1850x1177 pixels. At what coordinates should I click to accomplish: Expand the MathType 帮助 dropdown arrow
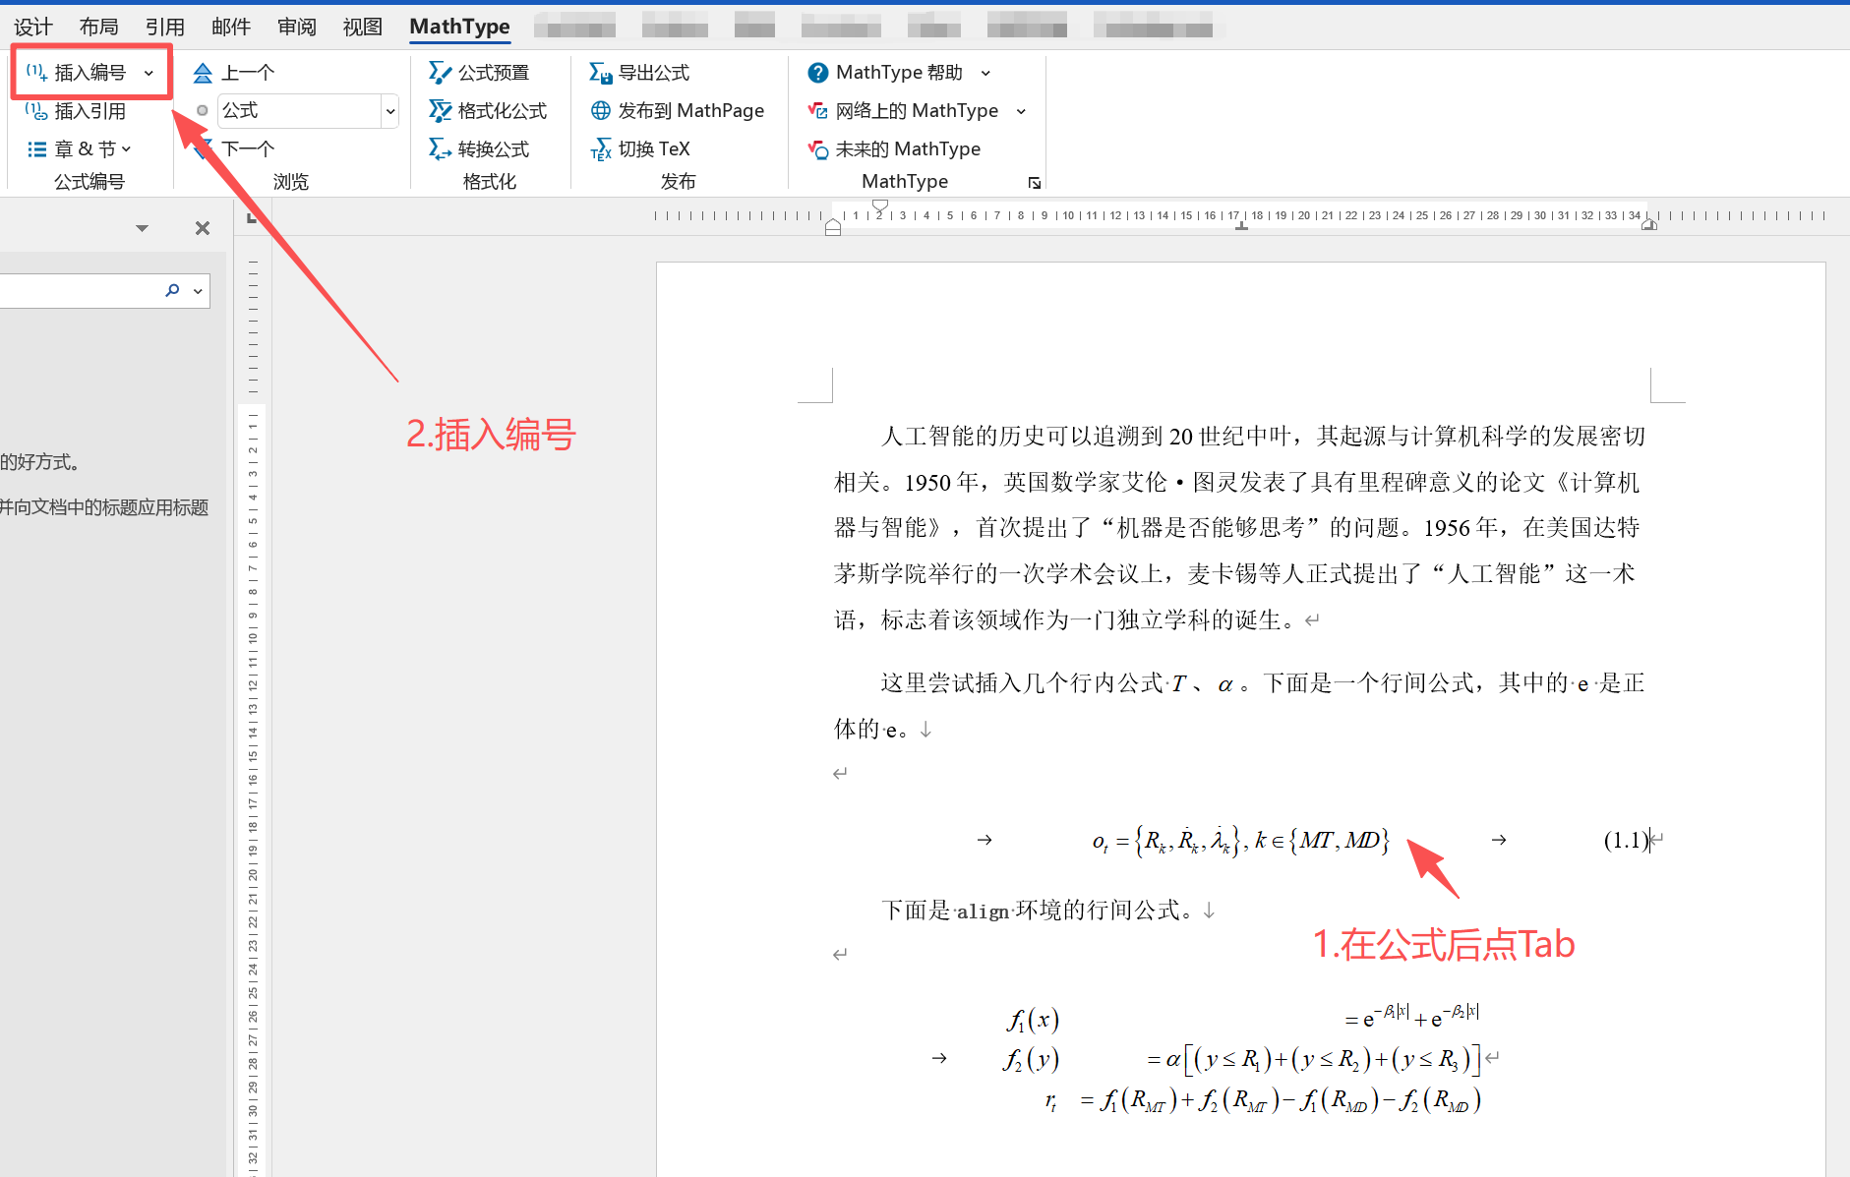[x=985, y=73]
